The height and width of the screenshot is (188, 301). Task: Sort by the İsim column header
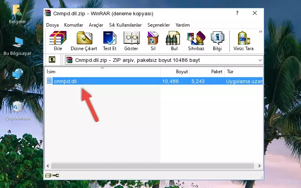103,72
